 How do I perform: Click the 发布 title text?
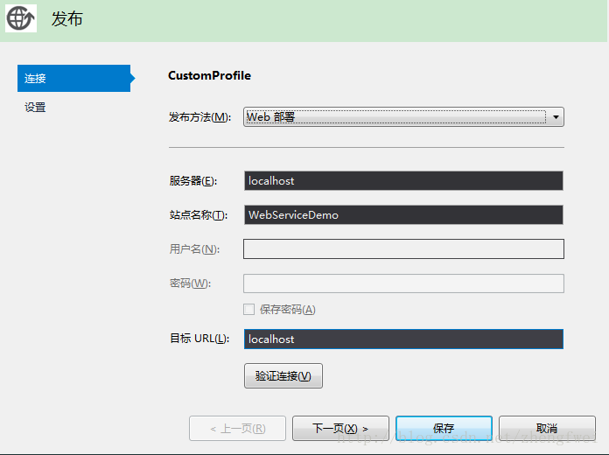pyautogui.click(x=67, y=18)
